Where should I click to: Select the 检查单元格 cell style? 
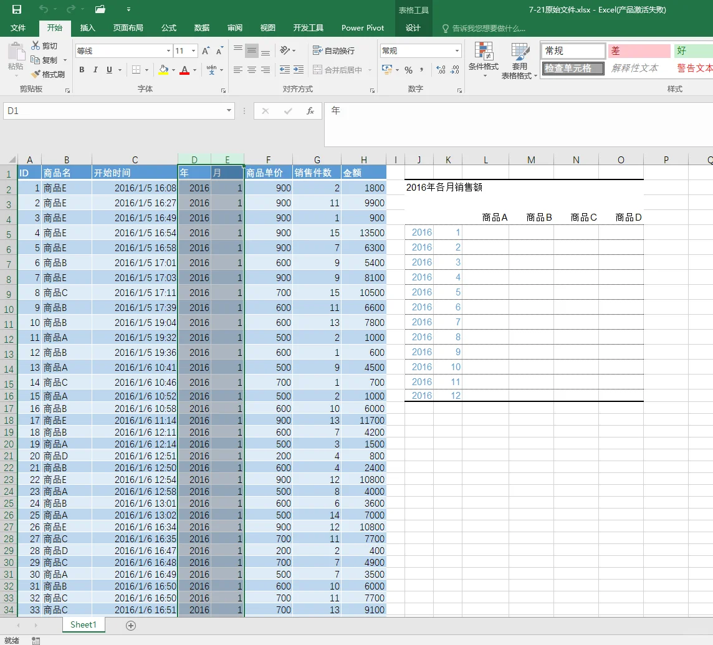click(x=573, y=68)
